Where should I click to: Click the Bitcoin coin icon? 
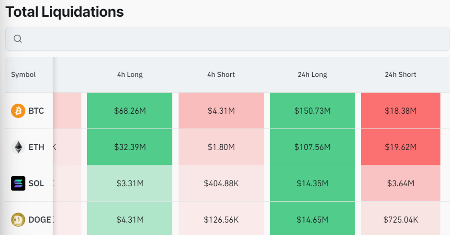click(x=18, y=111)
